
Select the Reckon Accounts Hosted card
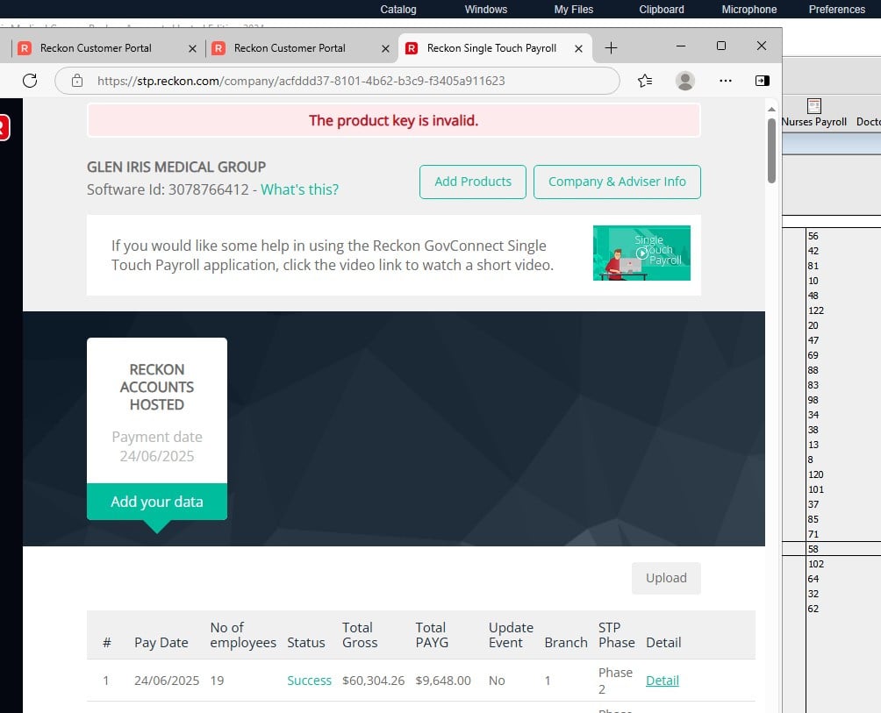tap(157, 429)
